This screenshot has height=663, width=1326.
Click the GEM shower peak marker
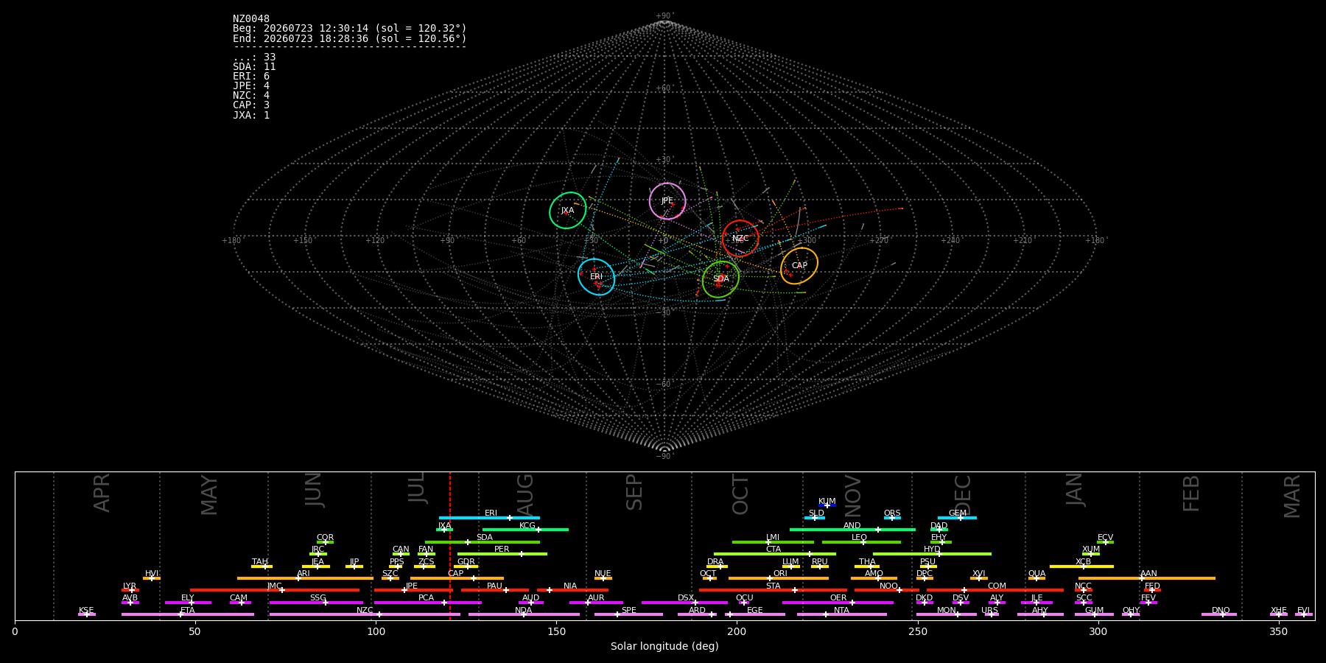pos(960,518)
